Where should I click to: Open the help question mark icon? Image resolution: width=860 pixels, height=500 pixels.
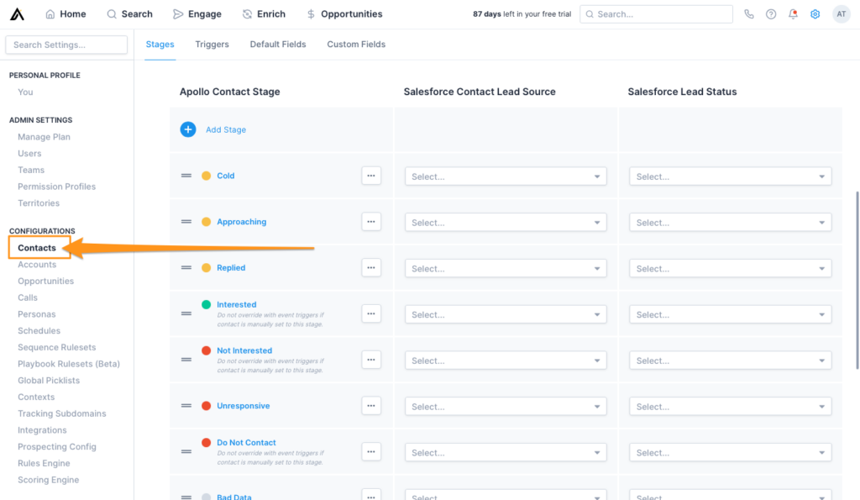click(771, 14)
